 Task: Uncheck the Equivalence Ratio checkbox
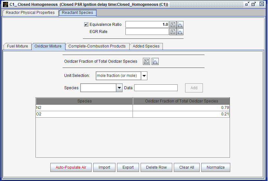click(x=86, y=25)
